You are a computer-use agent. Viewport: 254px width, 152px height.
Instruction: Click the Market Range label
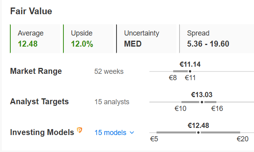[36, 71]
